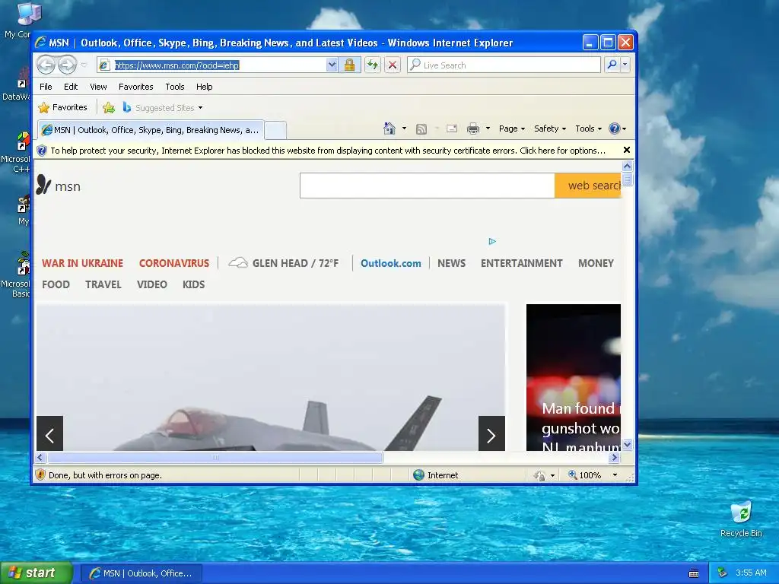This screenshot has height=584, width=779.
Task: Click the horizontal scrollbar right arrow
Action: point(615,457)
